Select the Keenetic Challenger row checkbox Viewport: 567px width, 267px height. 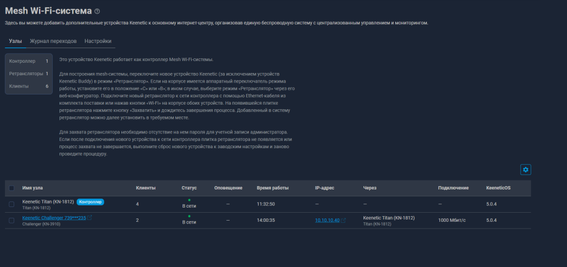tap(11, 221)
